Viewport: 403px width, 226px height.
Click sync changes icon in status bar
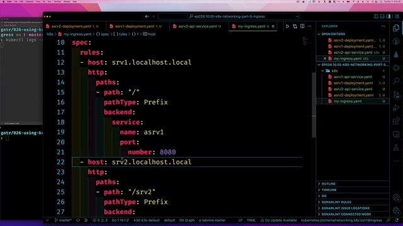tap(78, 220)
